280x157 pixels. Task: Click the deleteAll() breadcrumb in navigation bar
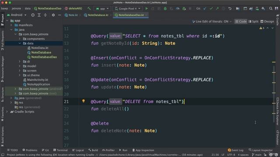click(73, 8)
